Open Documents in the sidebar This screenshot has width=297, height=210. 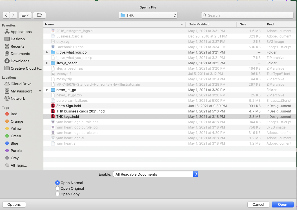coord(17,54)
